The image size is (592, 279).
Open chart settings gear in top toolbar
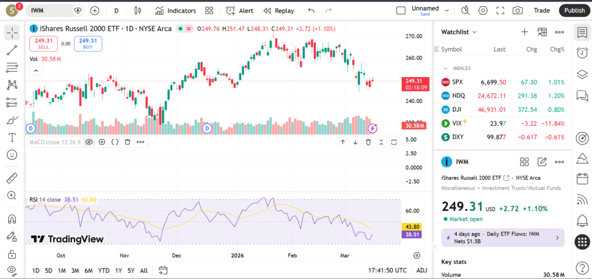click(483, 10)
